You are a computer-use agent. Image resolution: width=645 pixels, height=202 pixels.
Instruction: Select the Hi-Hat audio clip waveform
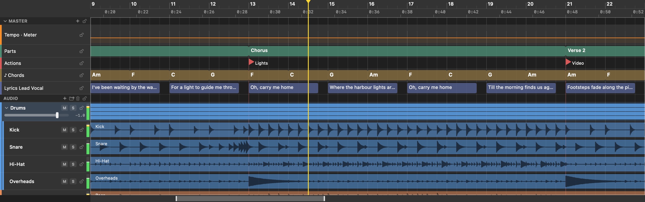(368, 164)
